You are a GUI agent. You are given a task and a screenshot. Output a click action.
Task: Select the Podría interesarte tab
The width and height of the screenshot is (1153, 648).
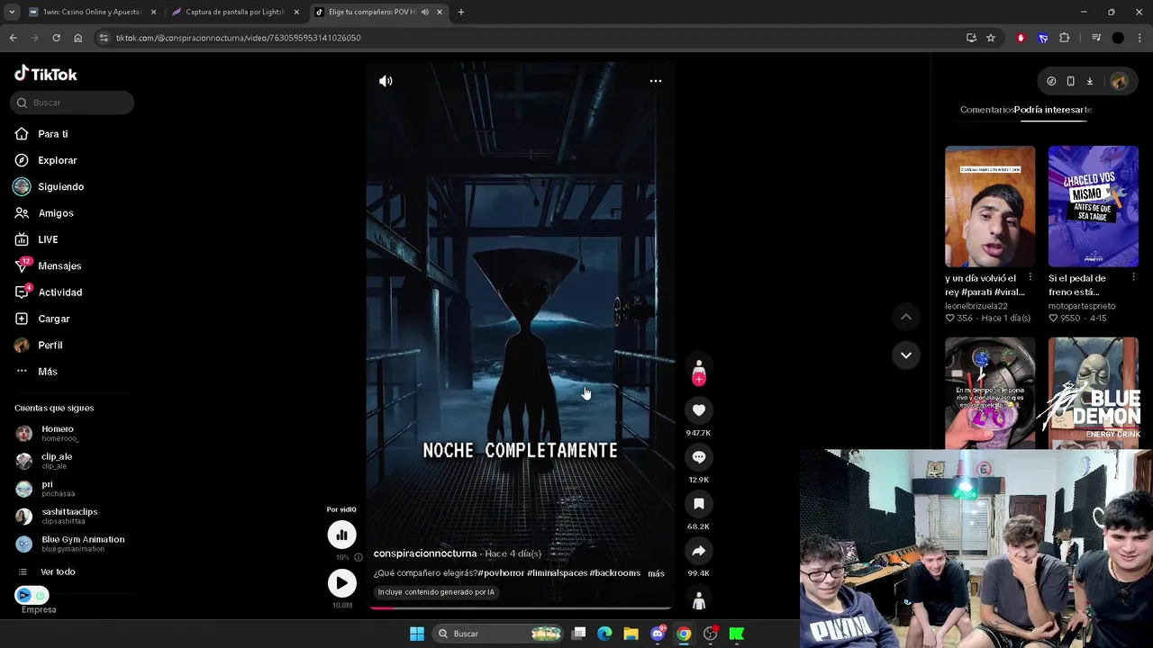tap(1053, 110)
